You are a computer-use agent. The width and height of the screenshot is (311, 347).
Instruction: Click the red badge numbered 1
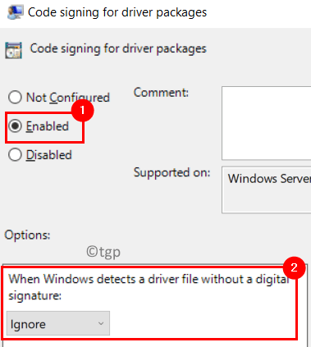tap(82, 110)
